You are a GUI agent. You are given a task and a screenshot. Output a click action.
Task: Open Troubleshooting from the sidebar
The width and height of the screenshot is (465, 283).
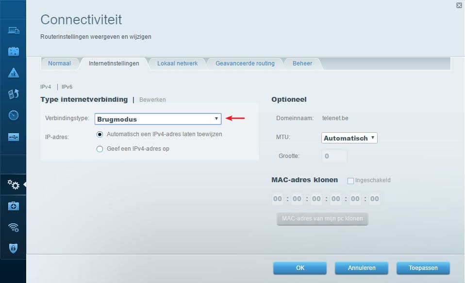point(13,205)
